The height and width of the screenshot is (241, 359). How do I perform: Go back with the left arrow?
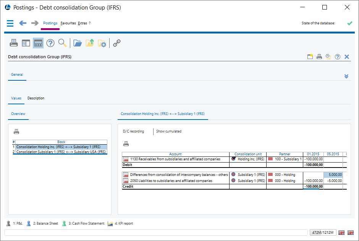pos(23,23)
